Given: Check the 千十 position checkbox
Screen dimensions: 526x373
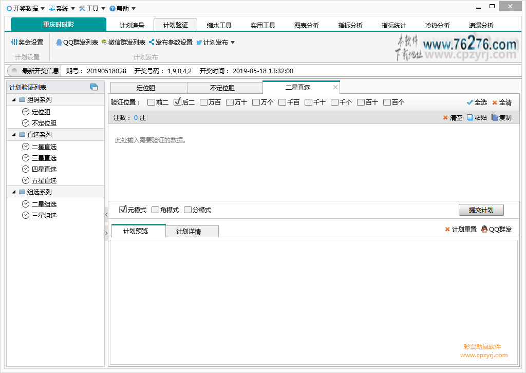Looking at the screenshot, I should click(x=308, y=102).
